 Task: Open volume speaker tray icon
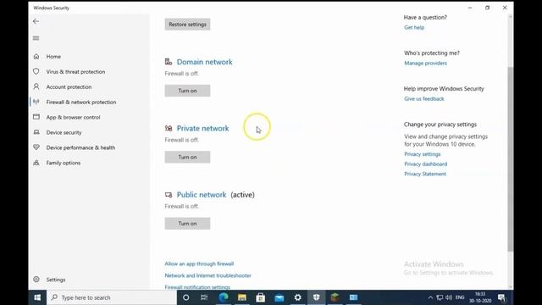449,297
